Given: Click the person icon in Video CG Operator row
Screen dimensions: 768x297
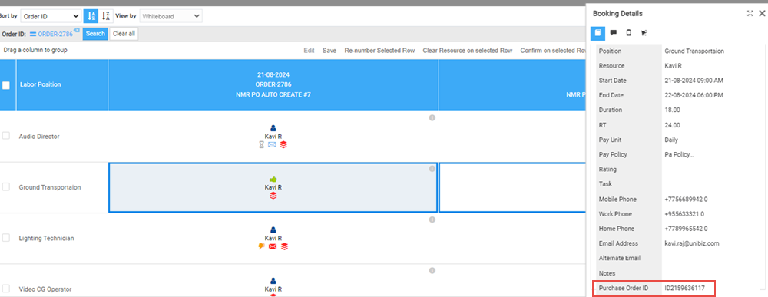Looking at the screenshot, I should tap(273, 281).
